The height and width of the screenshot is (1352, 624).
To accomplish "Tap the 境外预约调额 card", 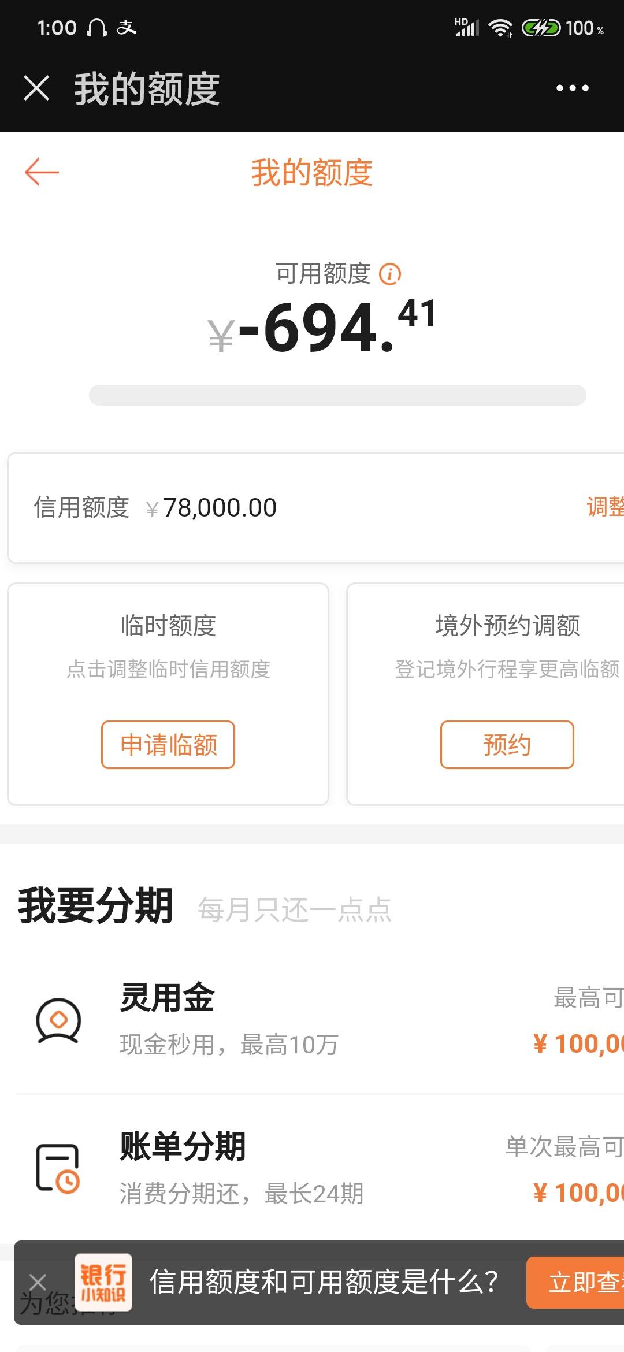I will 485,694.
